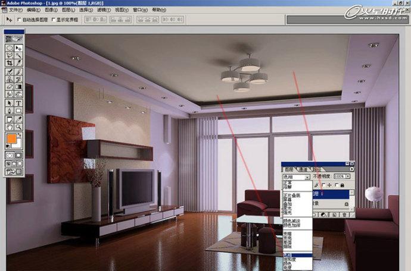Open the 图层(L) menu
The height and width of the screenshot is (271, 411).
point(68,10)
